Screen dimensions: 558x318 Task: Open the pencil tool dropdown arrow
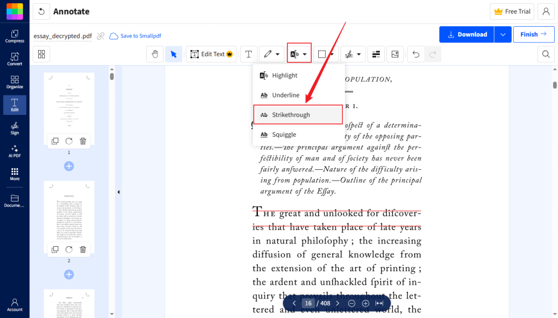click(x=278, y=54)
